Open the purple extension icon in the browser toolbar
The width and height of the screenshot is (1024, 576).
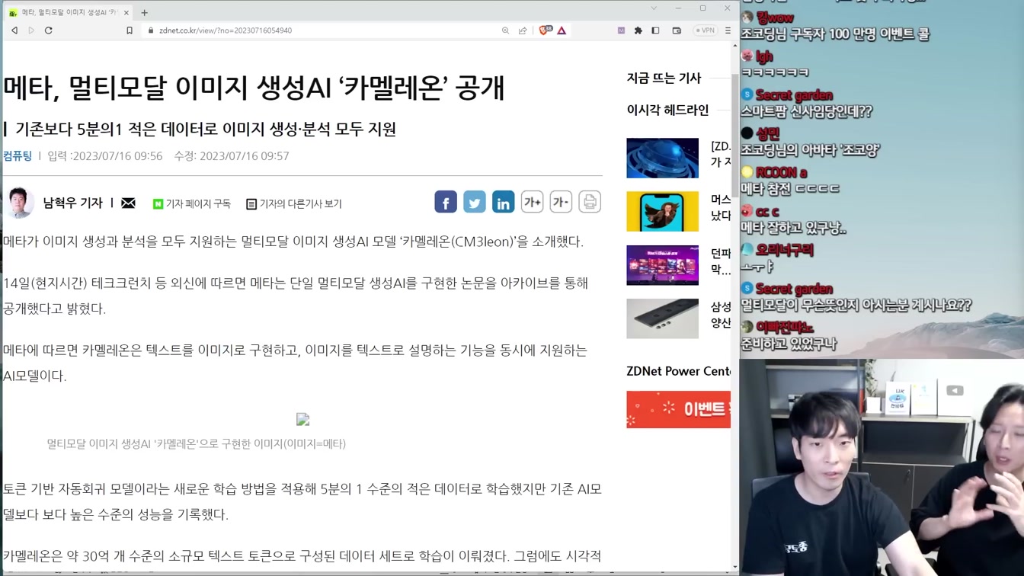click(x=621, y=30)
